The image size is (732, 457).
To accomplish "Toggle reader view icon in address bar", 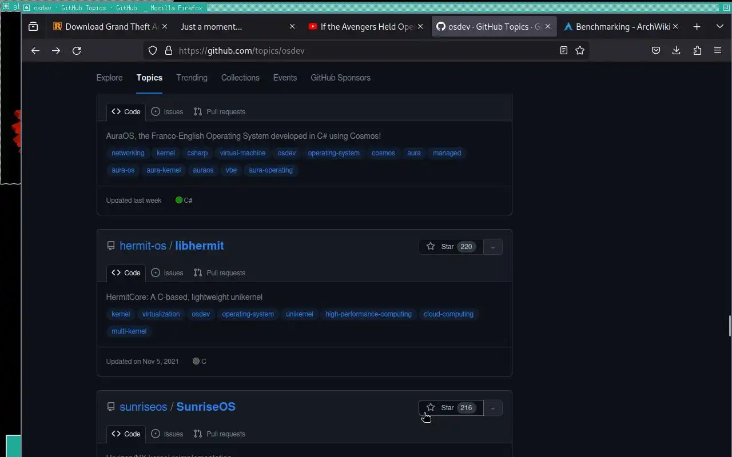I will pos(564,50).
